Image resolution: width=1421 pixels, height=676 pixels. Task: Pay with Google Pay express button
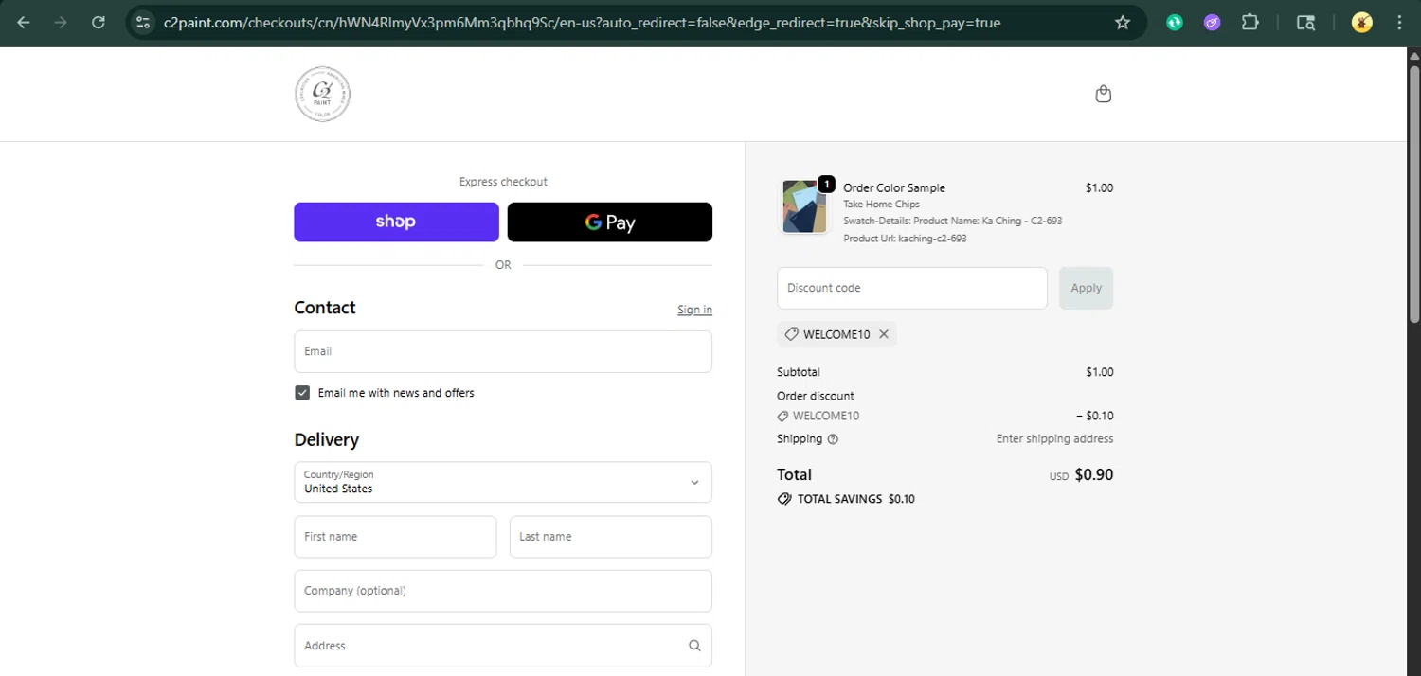click(610, 222)
